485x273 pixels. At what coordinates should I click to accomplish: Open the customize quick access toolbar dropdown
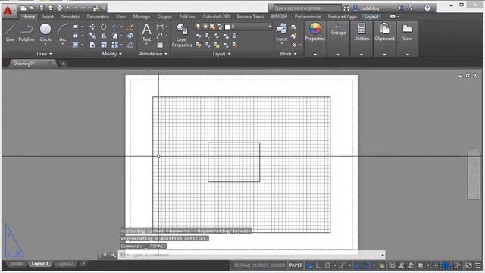104,8
